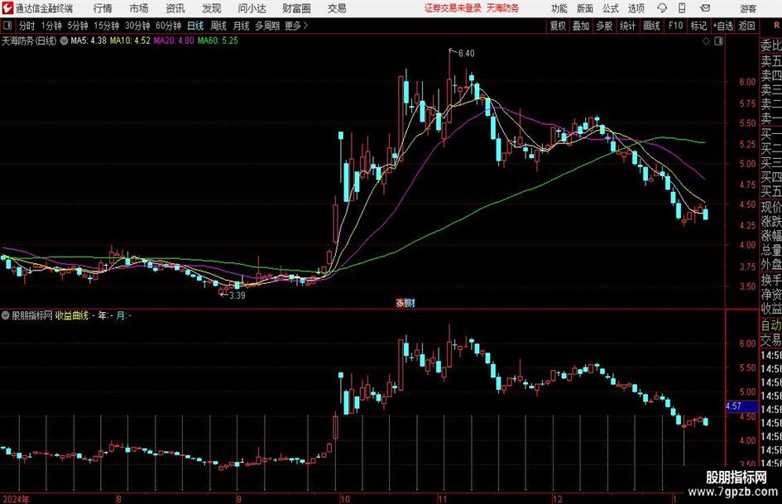Click the 股朋指标网 indicator name
Viewport: 782px width, 504px height.
tap(32, 315)
